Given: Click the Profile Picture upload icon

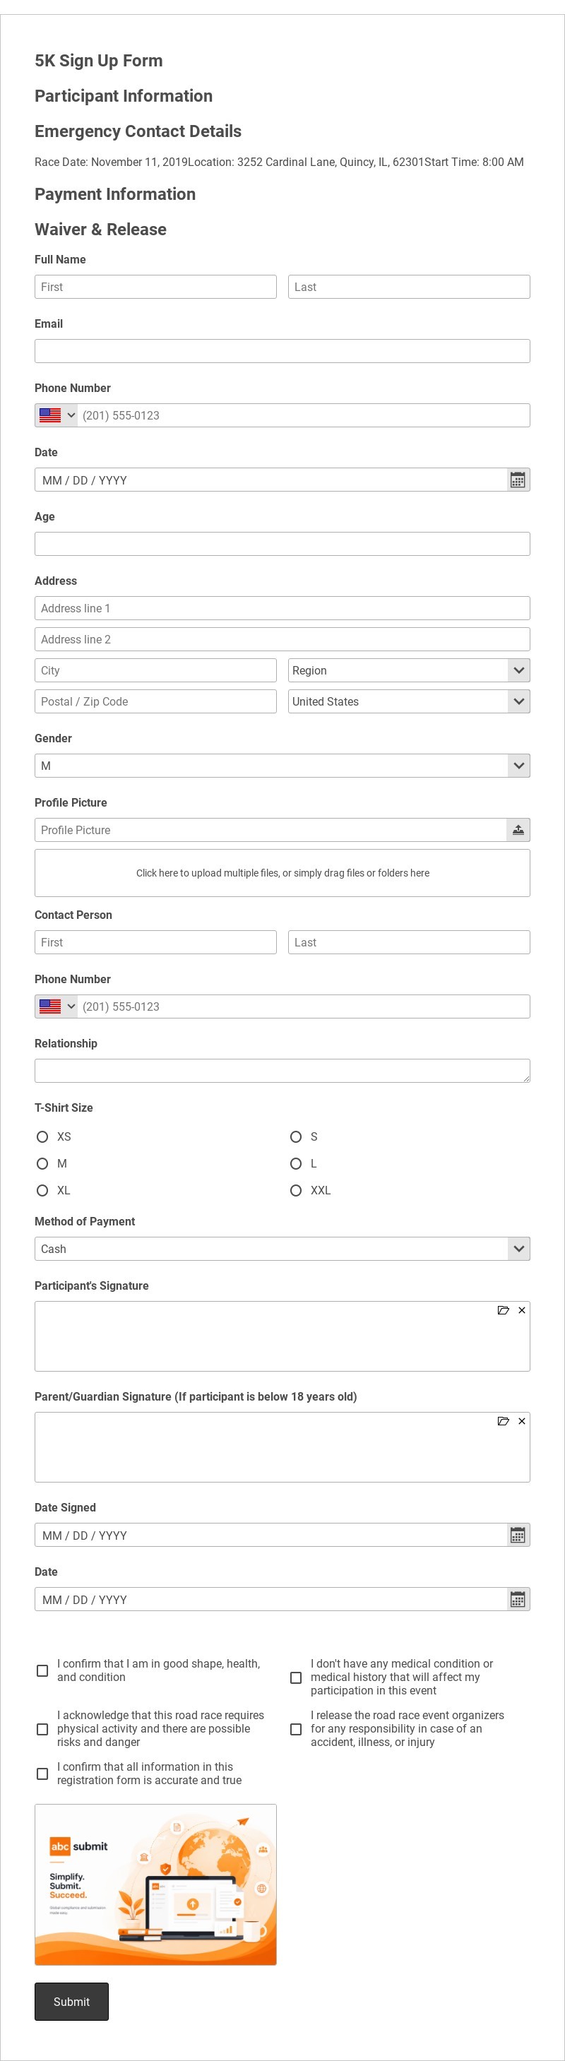Looking at the screenshot, I should coord(518,830).
